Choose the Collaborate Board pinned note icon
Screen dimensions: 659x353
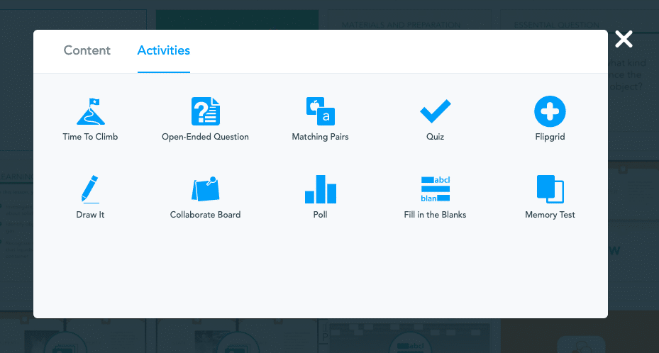[205, 189]
